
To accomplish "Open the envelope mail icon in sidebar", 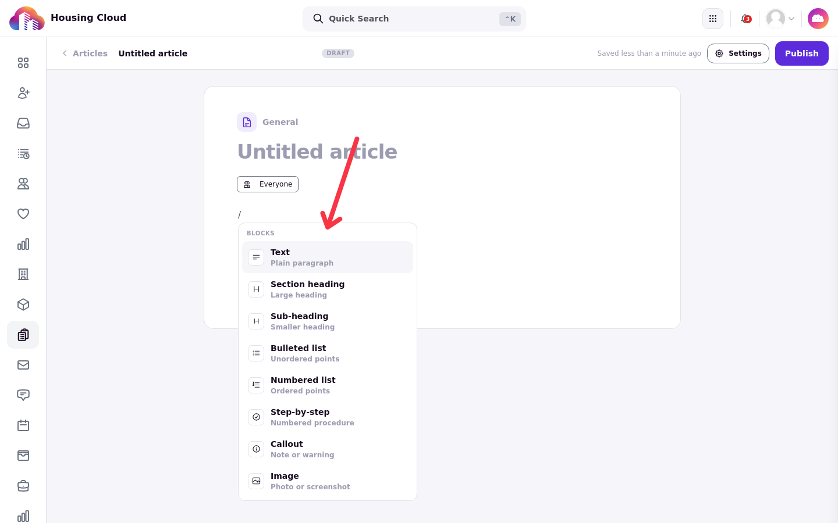I will [23, 365].
